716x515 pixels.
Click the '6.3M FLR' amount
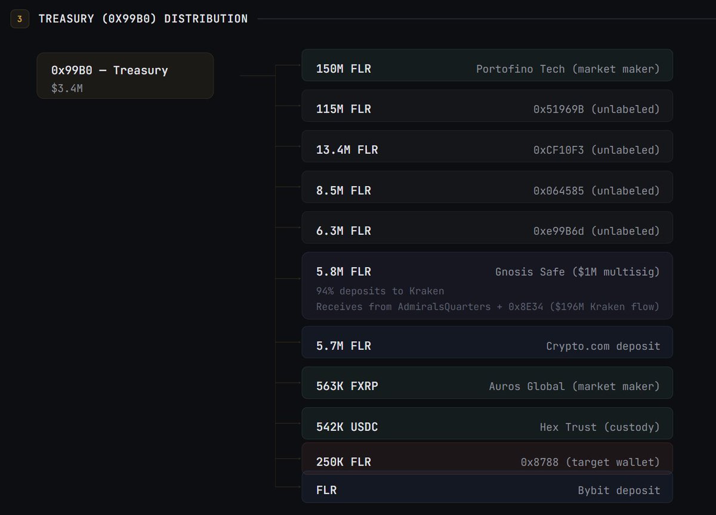[x=344, y=231]
